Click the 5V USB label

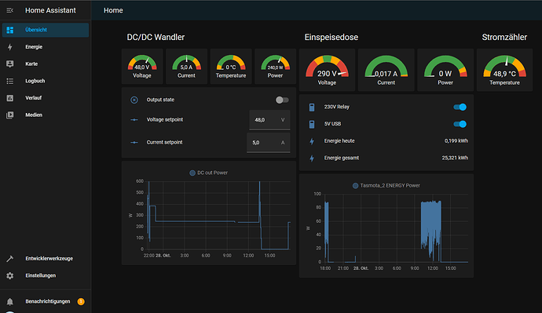pyautogui.click(x=332, y=124)
